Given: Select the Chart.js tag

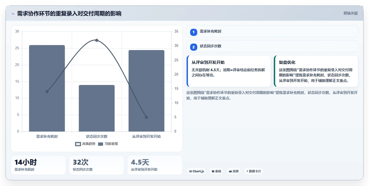Looking at the screenshot, I should point(196,171).
